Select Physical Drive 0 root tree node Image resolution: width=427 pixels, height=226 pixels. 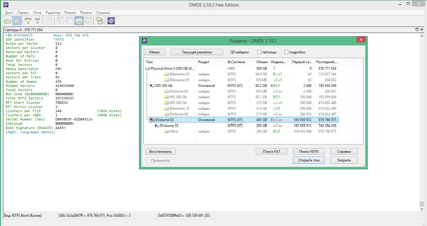[x=172, y=69]
